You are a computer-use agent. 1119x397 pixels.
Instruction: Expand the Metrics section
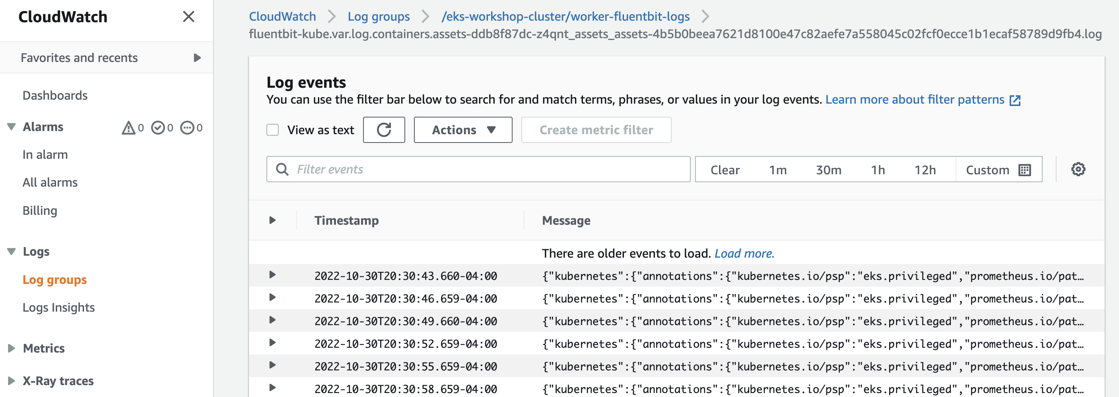(12, 349)
